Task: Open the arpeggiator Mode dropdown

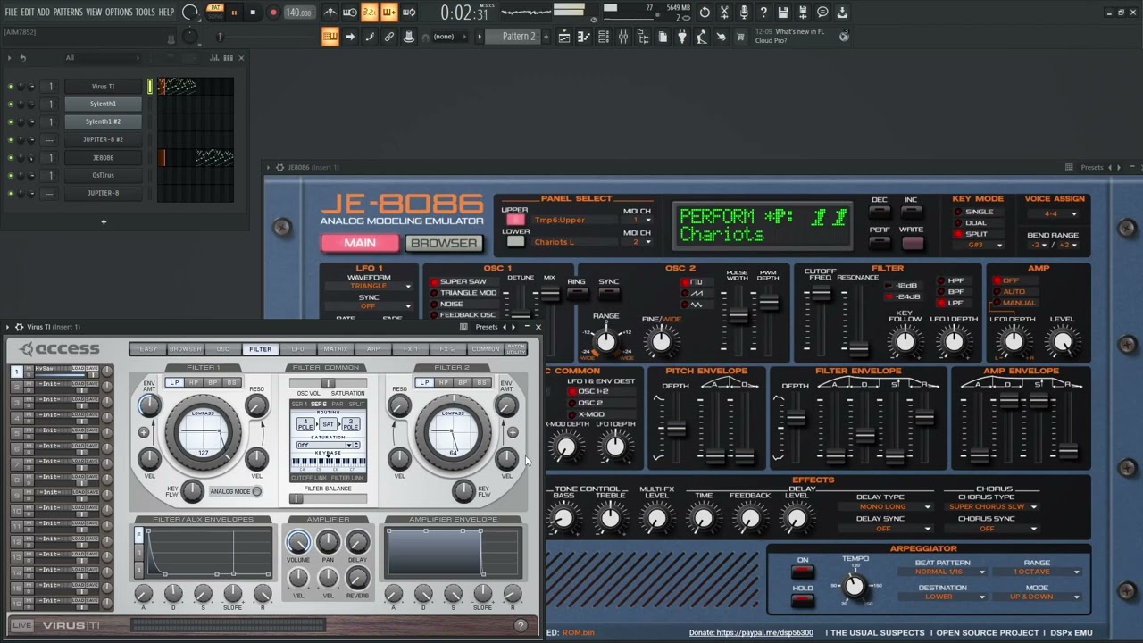Action: point(1037,597)
